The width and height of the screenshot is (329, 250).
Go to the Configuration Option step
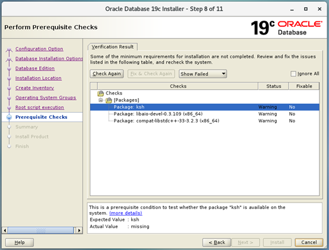[x=39, y=49]
